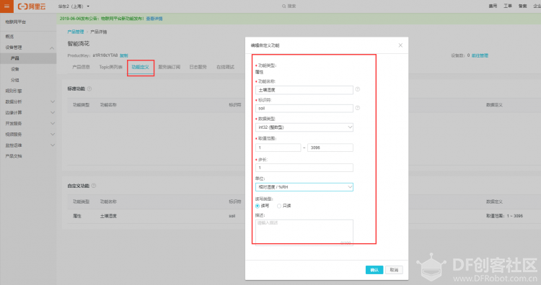Click 复制 next to ProductKey

(x=124, y=55)
